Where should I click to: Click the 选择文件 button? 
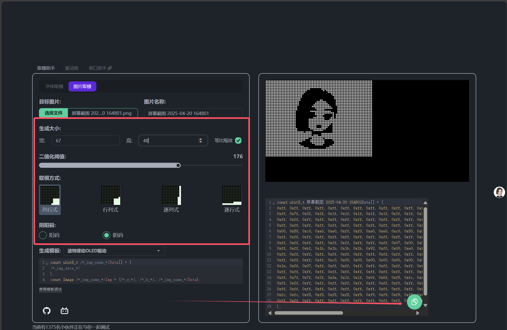(x=53, y=113)
